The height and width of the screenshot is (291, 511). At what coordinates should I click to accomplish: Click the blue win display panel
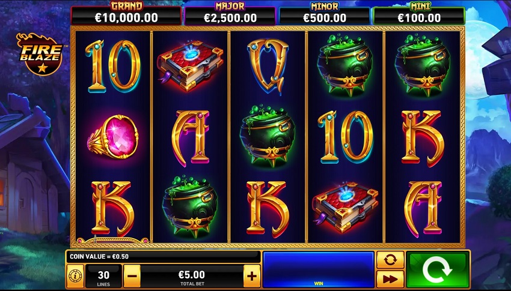tap(319, 269)
